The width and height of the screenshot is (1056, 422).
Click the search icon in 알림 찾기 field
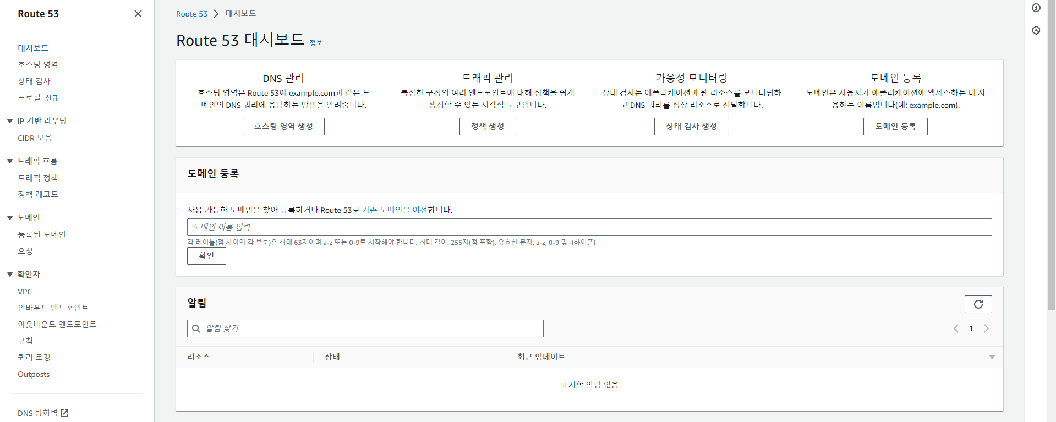pyautogui.click(x=196, y=328)
